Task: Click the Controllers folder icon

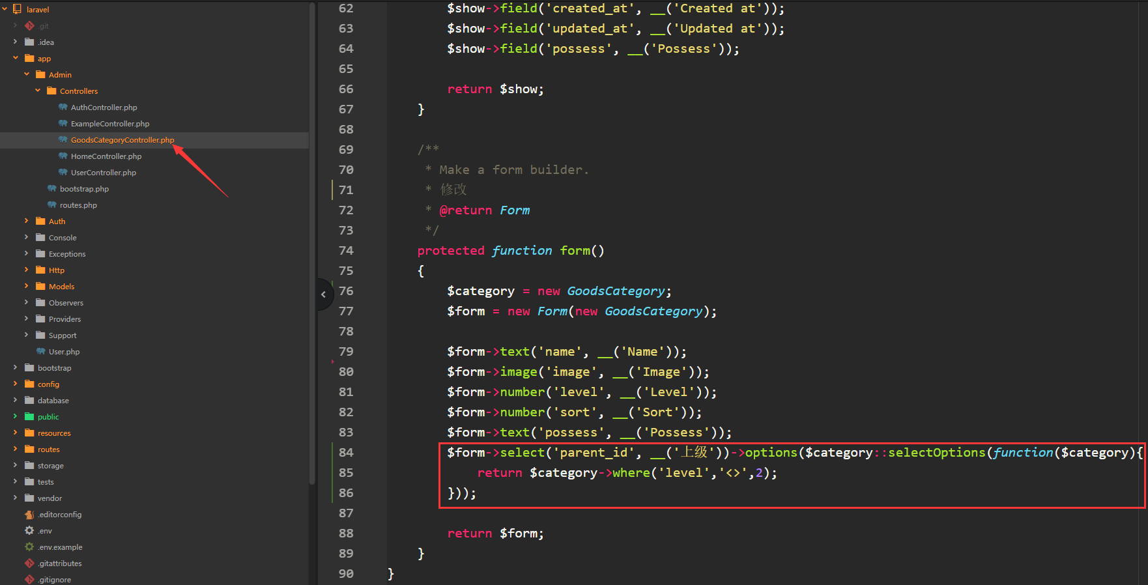Action: click(51, 91)
